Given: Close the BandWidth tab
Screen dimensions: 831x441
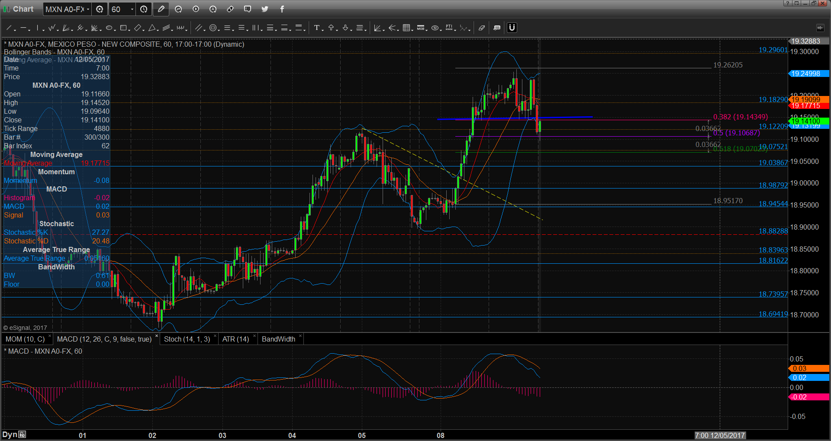Looking at the screenshot, I should [300, 336].
